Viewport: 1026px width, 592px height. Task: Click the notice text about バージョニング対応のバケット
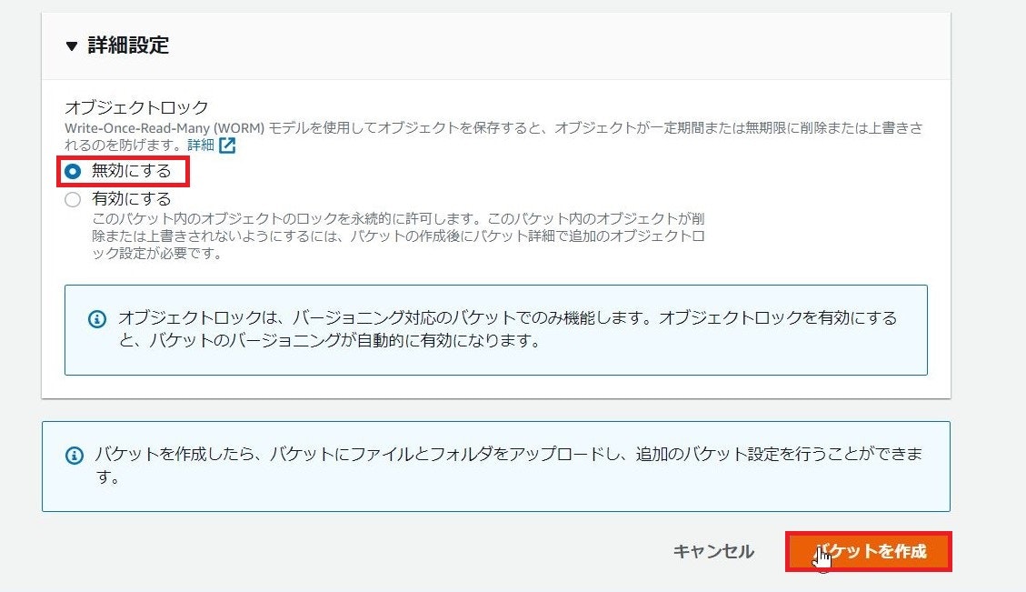(x=507, y=329)
